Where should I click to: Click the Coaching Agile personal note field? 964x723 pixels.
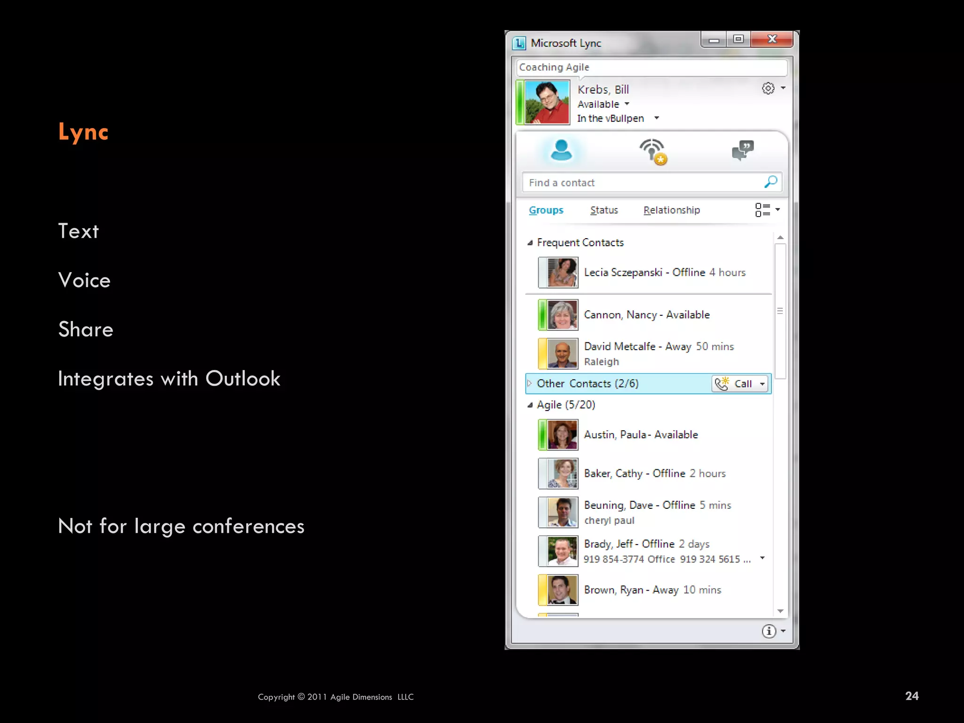[652, 67]
